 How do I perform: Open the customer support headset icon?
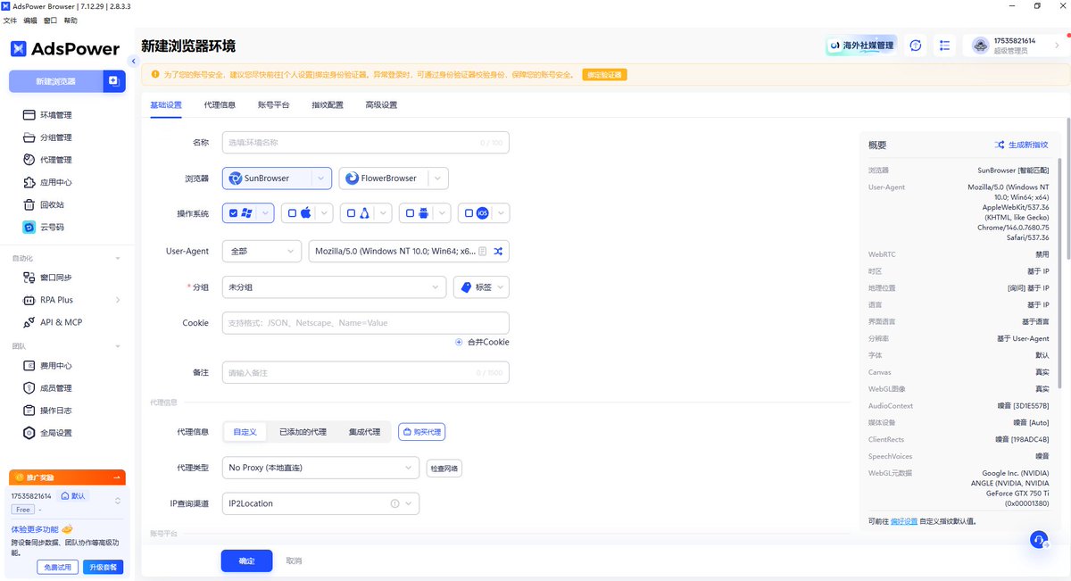[1038, 540]
